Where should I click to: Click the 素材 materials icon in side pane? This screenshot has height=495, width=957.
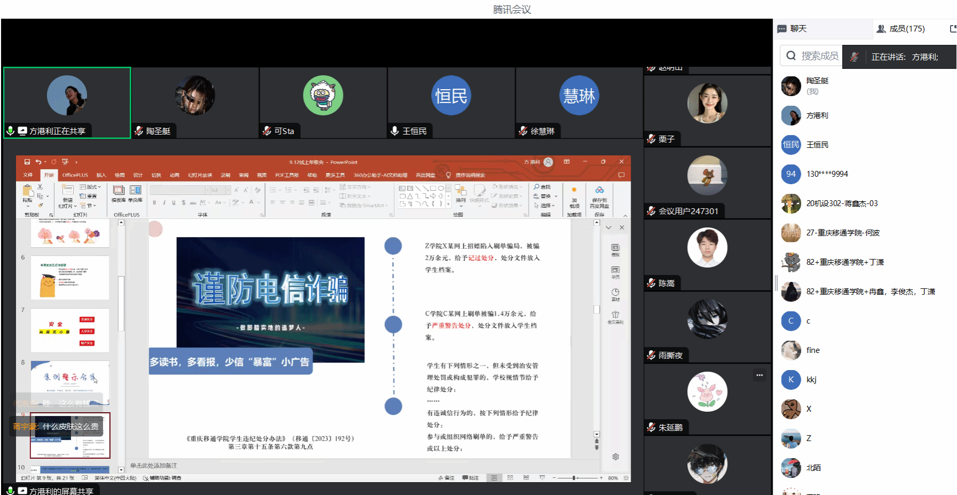[x=615, y=294]
